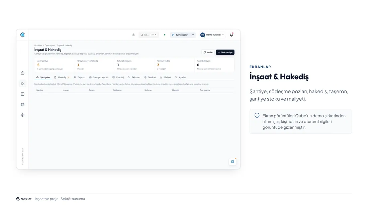Click the Şantiye column header

[40, 90]
